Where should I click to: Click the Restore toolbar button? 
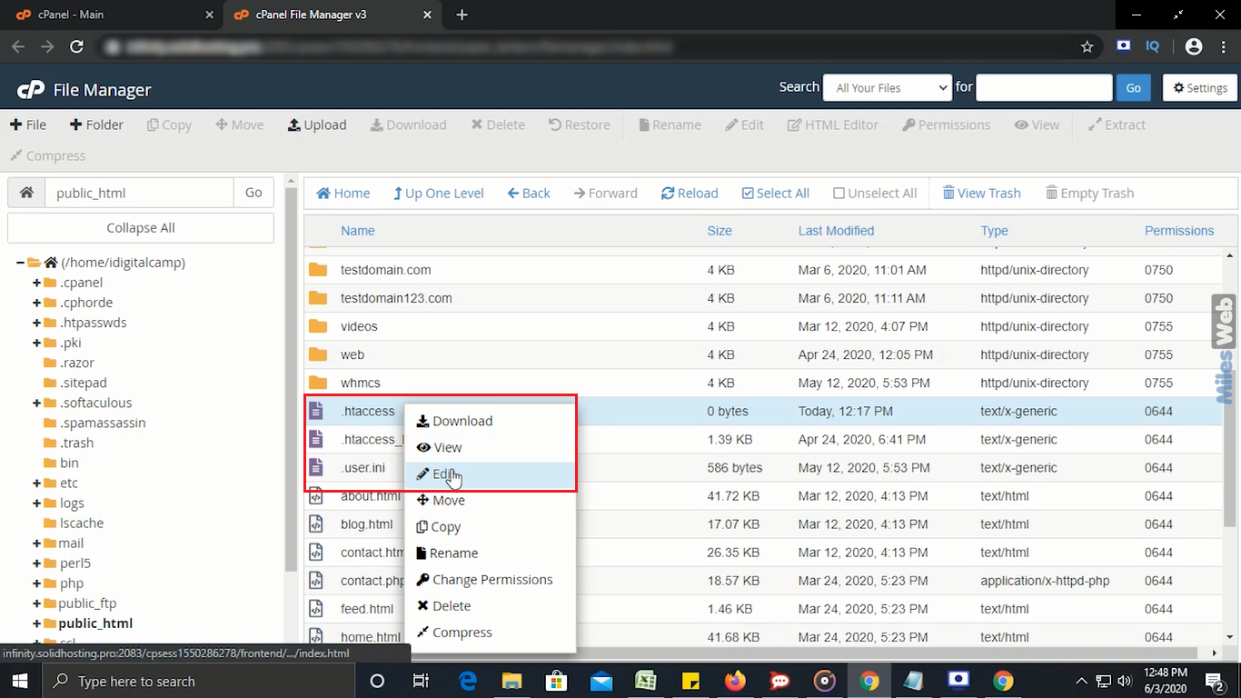pos(580,125)
